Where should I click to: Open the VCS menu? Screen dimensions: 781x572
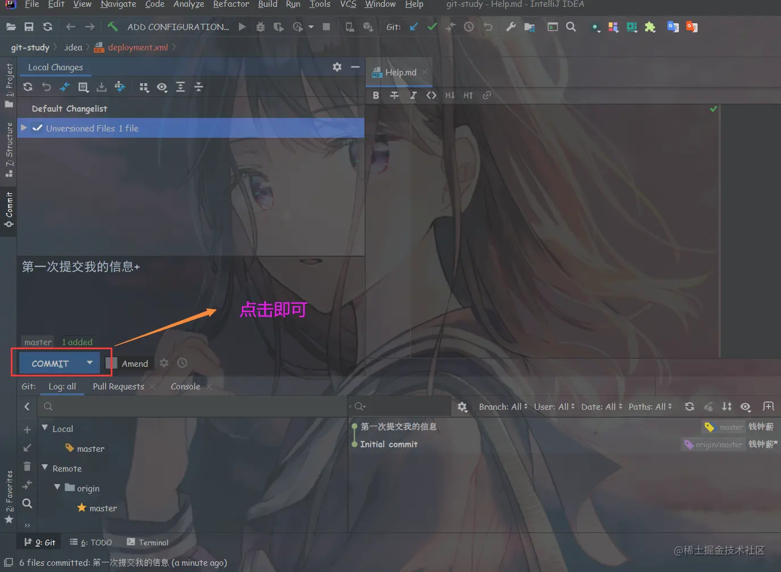coord(348,5)
